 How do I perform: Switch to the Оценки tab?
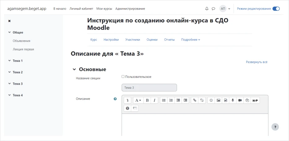pyautogui.click(x=152, y=40)
